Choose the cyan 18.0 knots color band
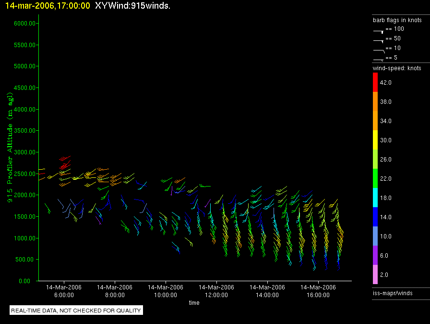This screenshot has width=430, height=324. tap(375, 198)
